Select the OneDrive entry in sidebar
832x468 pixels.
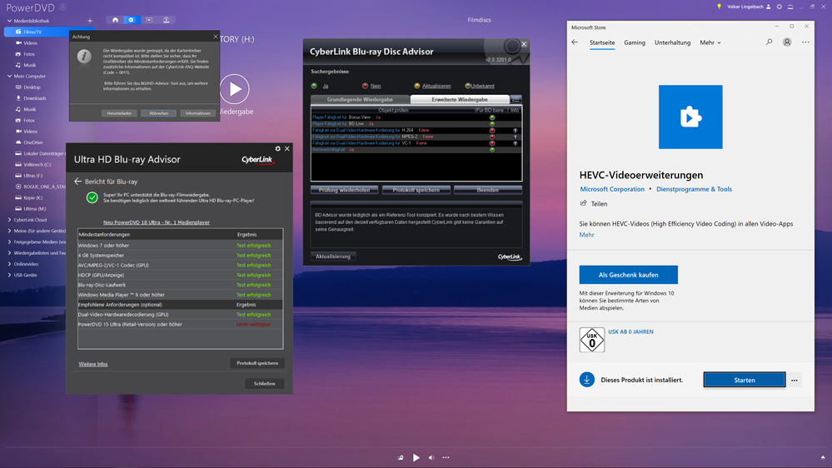(x=30, y=142)
